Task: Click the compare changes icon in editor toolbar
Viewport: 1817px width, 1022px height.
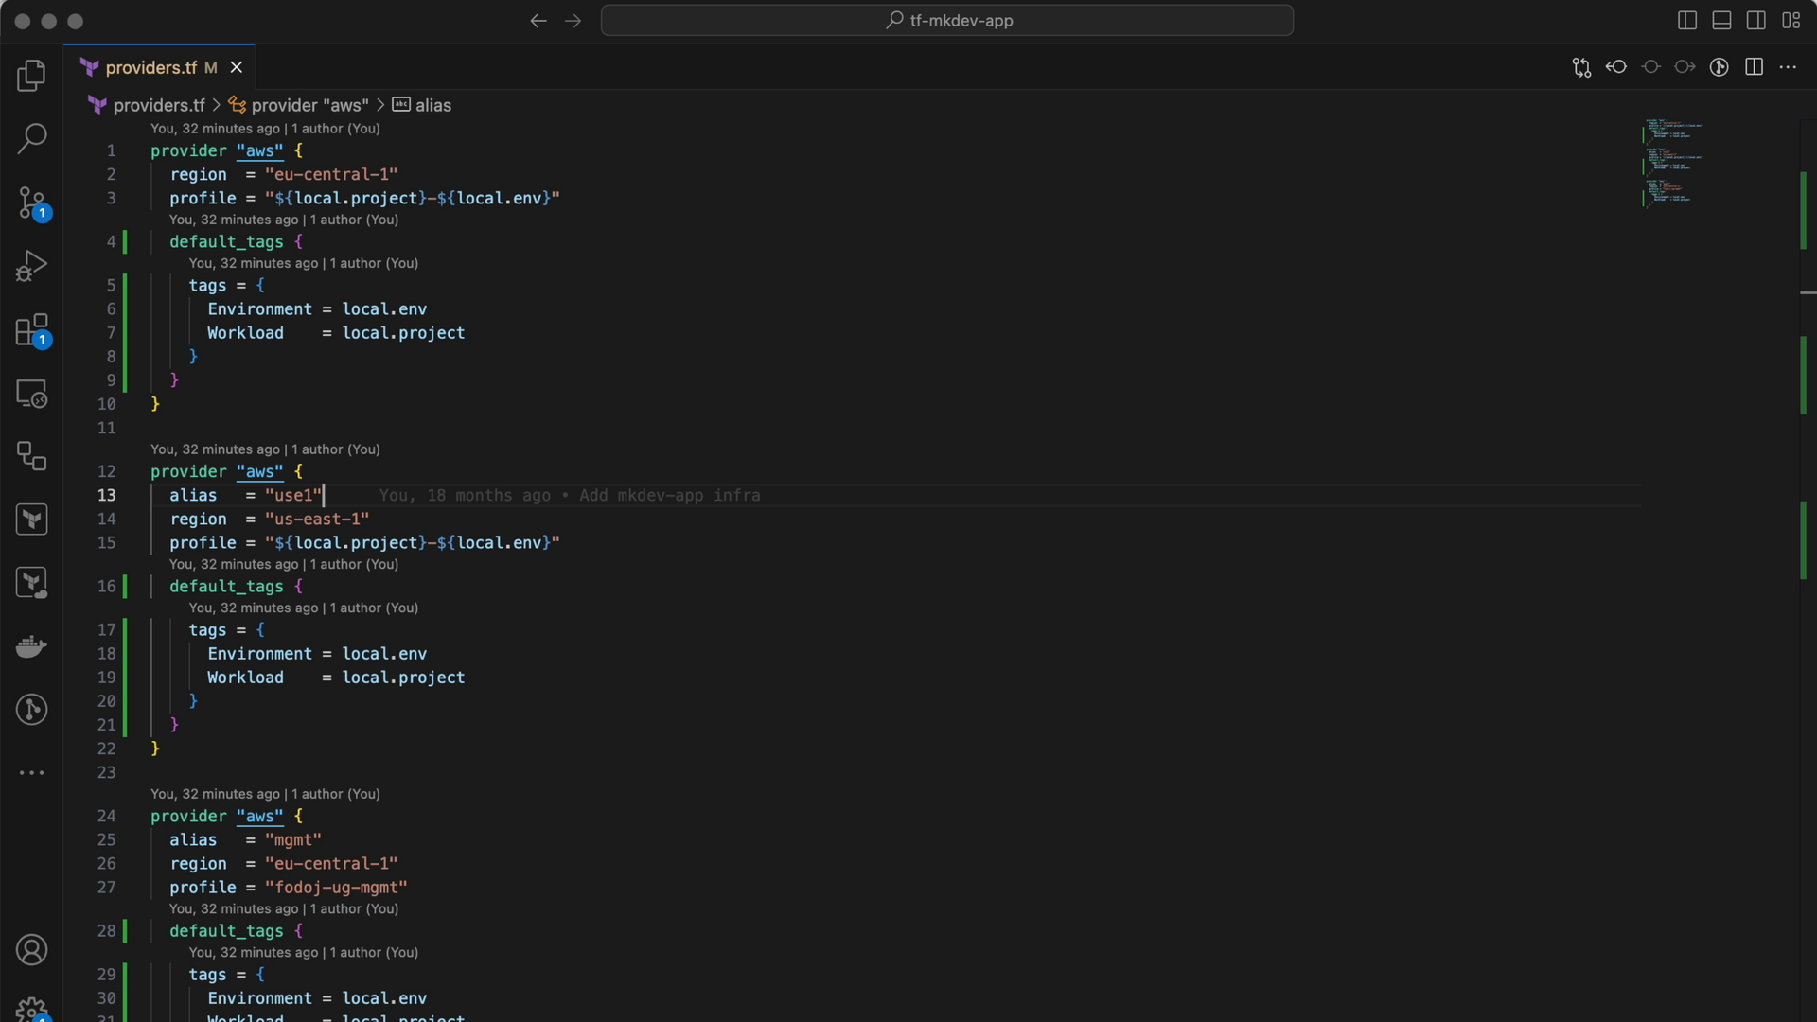Action: 1581,67
